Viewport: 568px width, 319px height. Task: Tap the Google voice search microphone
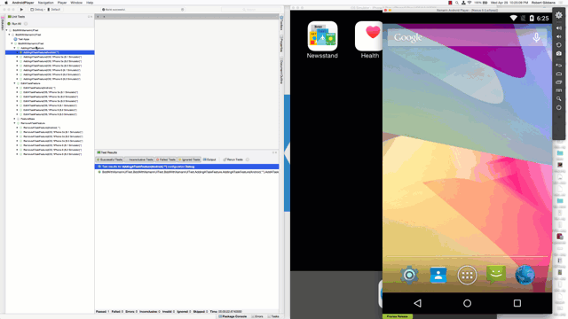[536, 37]
